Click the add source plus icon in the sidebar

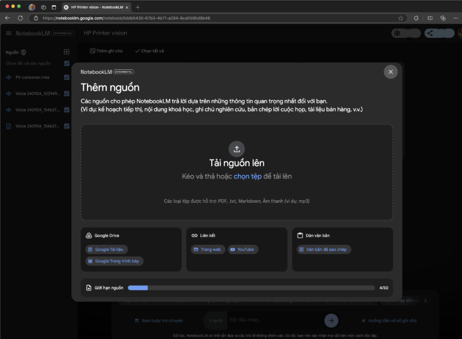[x=66, y=52]
